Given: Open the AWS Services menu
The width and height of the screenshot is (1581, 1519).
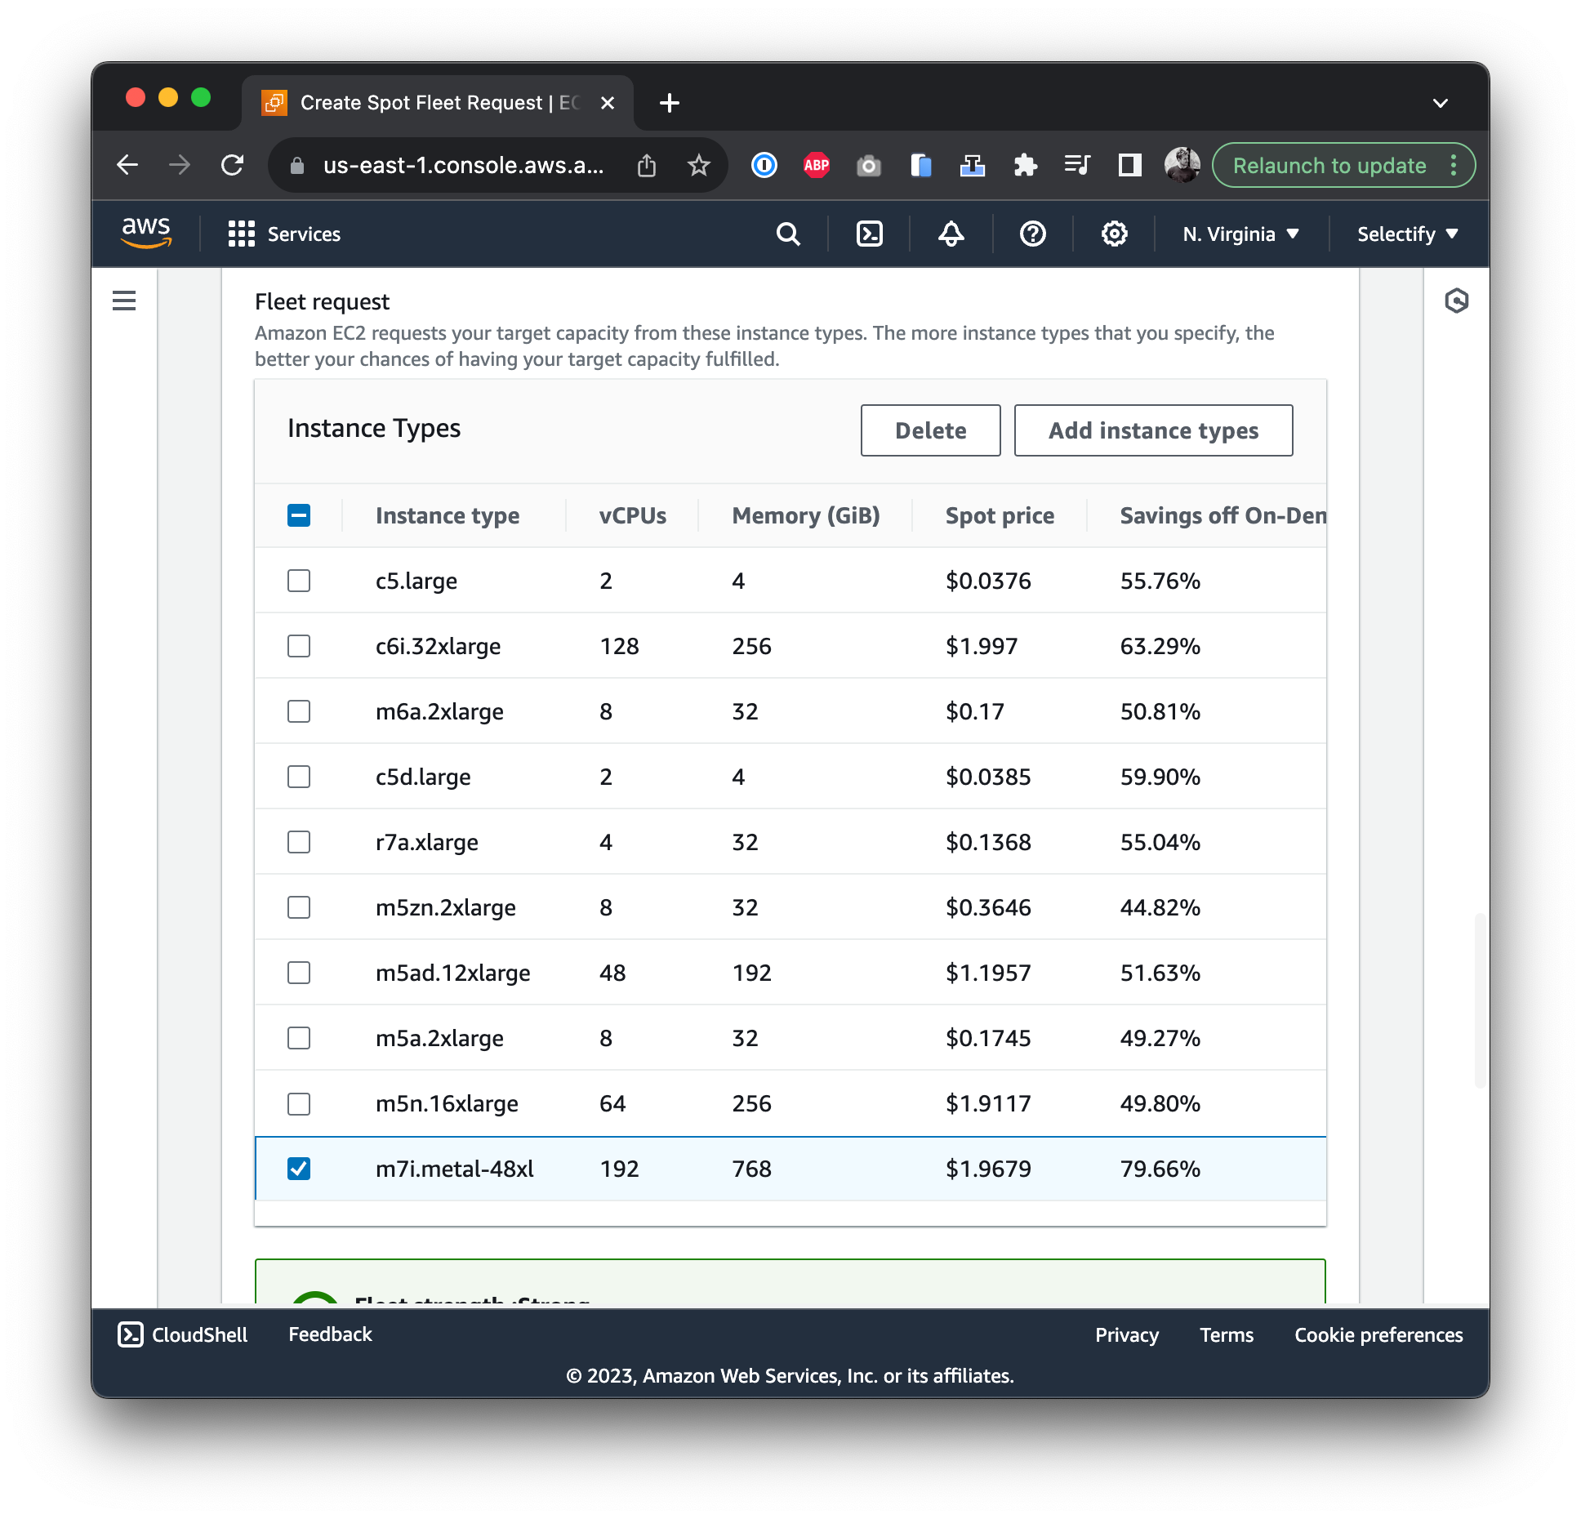Looking at the screenshot, I should pyautogui.click(x=284, y=234).
